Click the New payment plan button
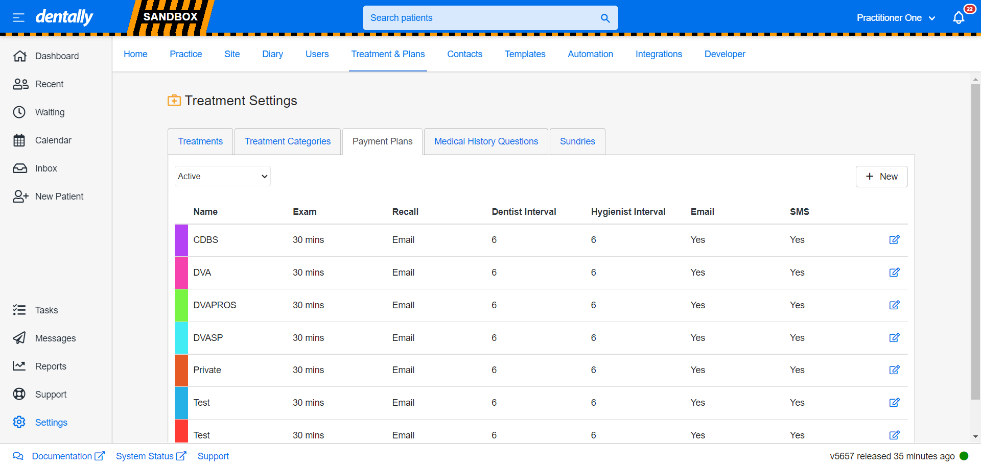Viewport: 981px width, 467px height. click(881, 177)
